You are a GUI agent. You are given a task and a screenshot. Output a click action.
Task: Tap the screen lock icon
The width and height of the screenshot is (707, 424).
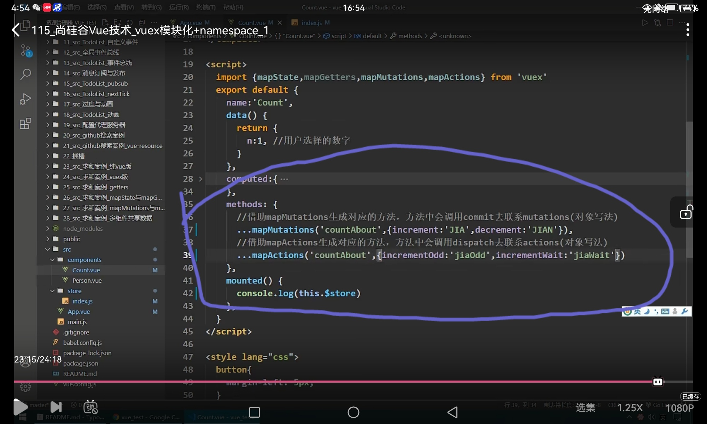click(x=686, y=212)
